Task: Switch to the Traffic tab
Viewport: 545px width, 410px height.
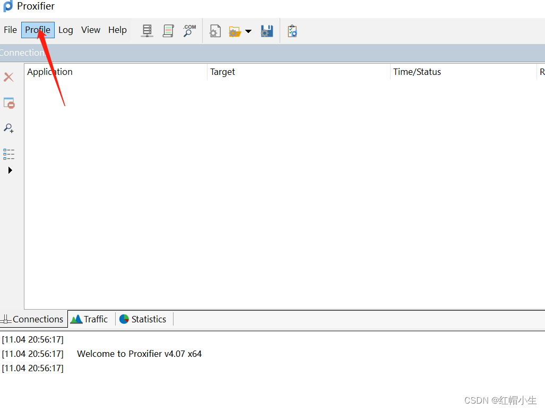Action: (x=90, y=319)
